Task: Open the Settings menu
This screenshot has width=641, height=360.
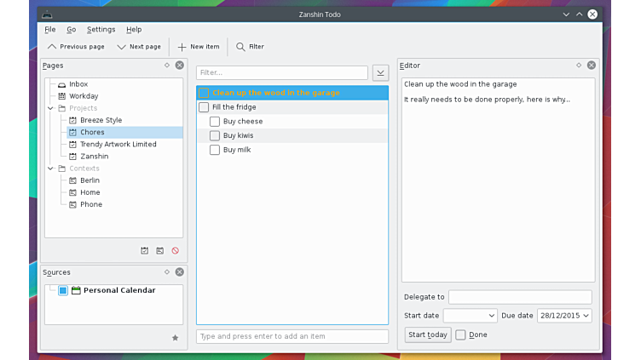Action: 101,30
